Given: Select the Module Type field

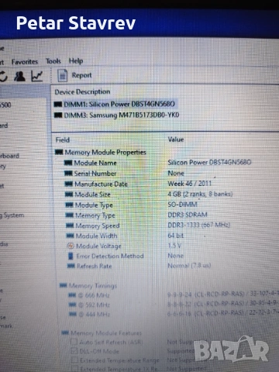Looking at the screenshot, I should [x=94, y=205].
